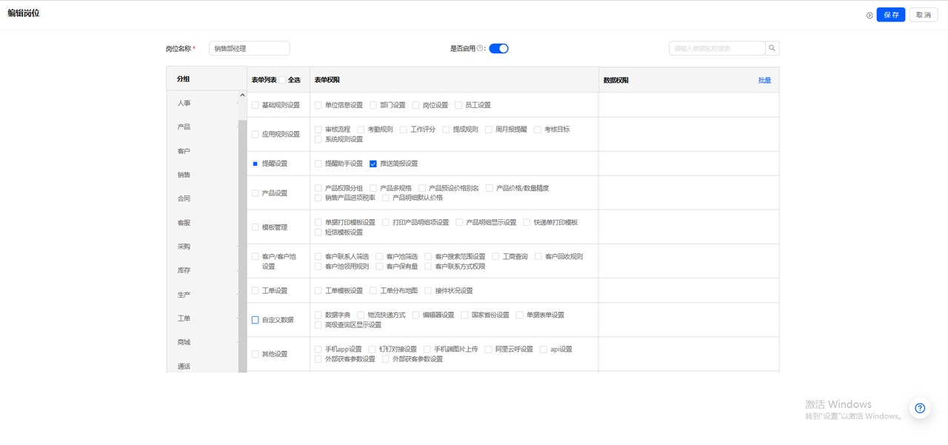Select the 销售 group menu item
Image resolution: width=948 pixels, height=445 pixels.
tap(184, 175)
